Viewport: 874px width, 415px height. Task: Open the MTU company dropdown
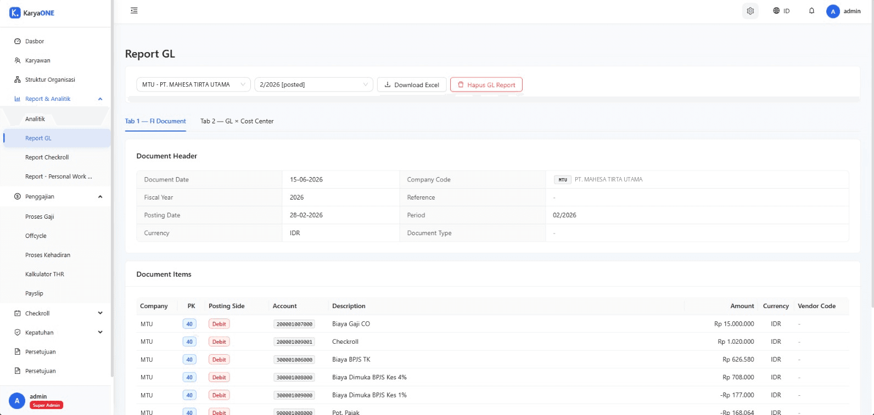pyautogui.click(x=194, y=84)
